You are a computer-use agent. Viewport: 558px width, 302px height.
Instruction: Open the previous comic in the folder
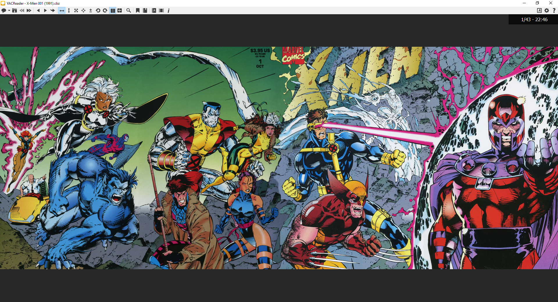tap(22, 10)
